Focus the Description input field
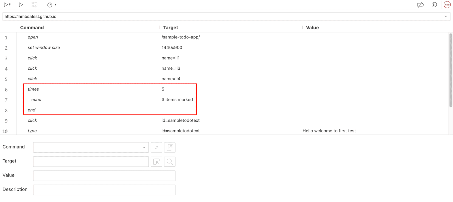 (x=104, y=190)
